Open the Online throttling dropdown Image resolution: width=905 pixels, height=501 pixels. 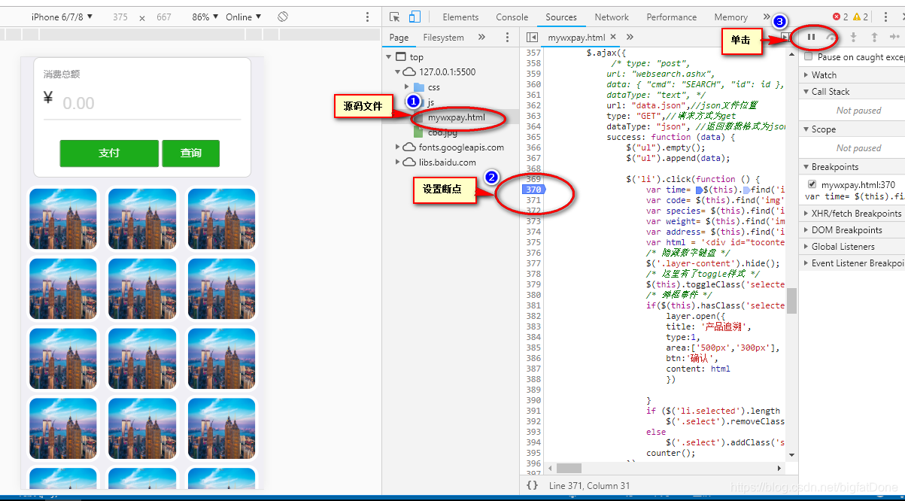pos(243,17)
